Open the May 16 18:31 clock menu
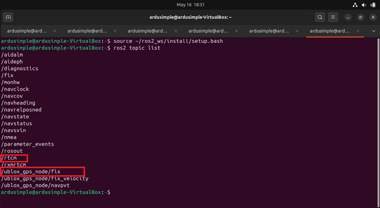This screenshot has width=380, height=208. coord(190,5)
